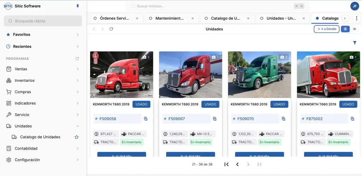Reload the Unidades view with refresh arrow

111,29
